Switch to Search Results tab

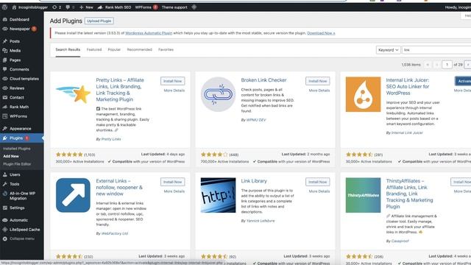coord(68,49)
